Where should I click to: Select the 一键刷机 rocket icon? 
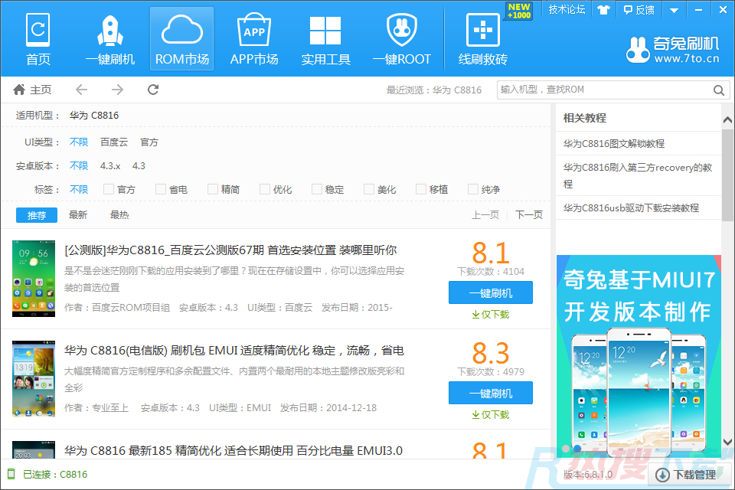coord(110,39)
